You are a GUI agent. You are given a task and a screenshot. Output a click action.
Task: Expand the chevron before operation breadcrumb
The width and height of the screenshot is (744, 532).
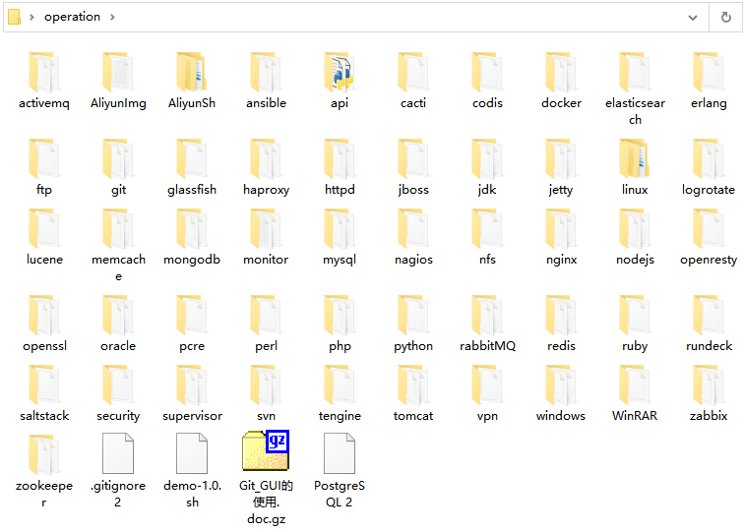coord(33,17)
